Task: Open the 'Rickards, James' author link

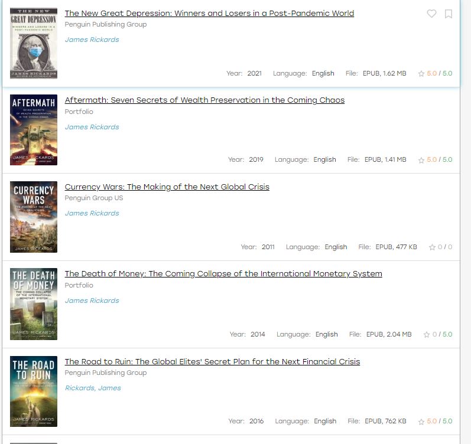Action: point(93,388)
